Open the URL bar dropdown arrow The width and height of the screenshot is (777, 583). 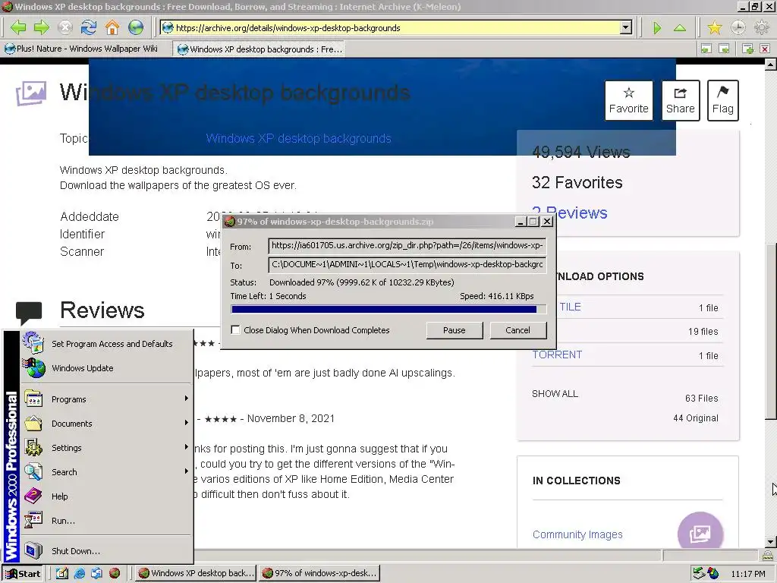click(626, 28)
